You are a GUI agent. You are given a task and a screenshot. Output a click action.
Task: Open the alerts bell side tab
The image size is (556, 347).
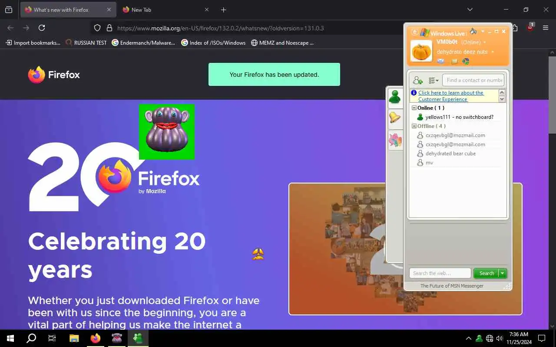click(395, 118)
